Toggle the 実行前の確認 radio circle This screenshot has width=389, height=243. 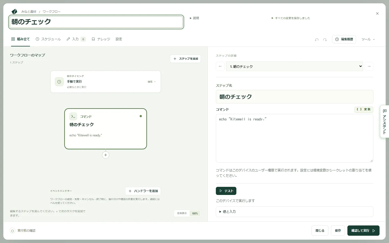[12, 231]
